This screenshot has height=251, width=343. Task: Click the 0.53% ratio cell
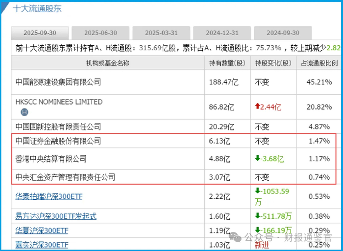[x=319, y=197]
